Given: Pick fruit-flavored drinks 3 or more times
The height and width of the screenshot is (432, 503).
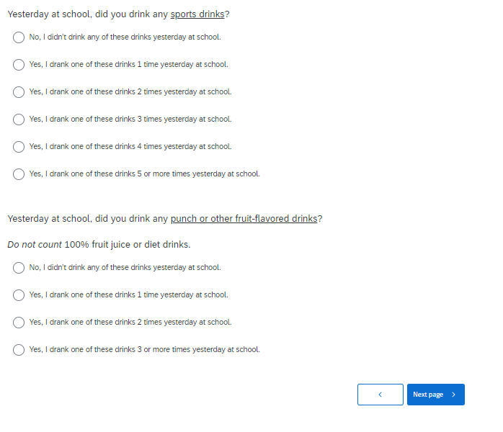Looking at the screenshot, I should tap(19, 350).
